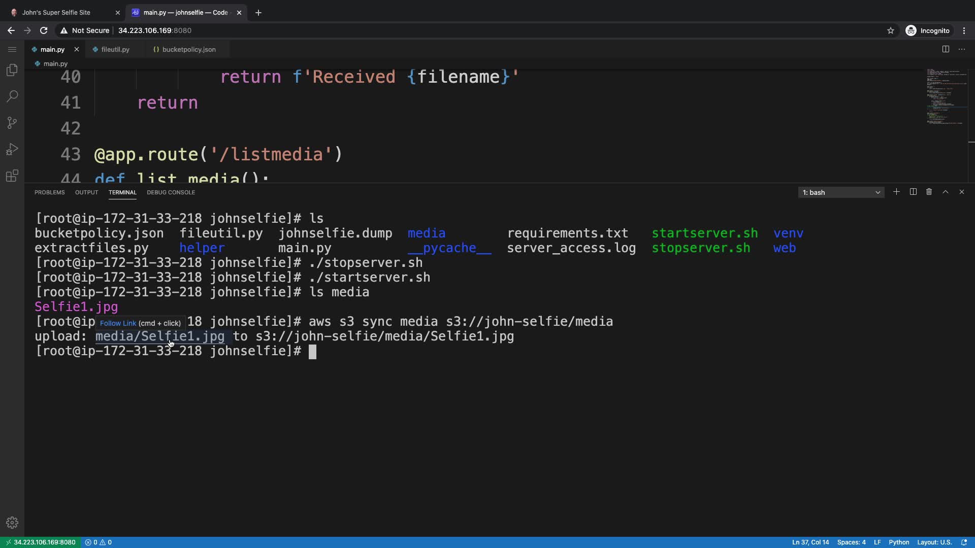This screenshot has width=975, height=548.
Task: Follow the media/Selfie1.jpg link in terminal
Action: point(159,336)
